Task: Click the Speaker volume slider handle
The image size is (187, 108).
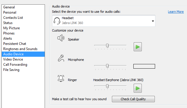Action: pos(107,46)
